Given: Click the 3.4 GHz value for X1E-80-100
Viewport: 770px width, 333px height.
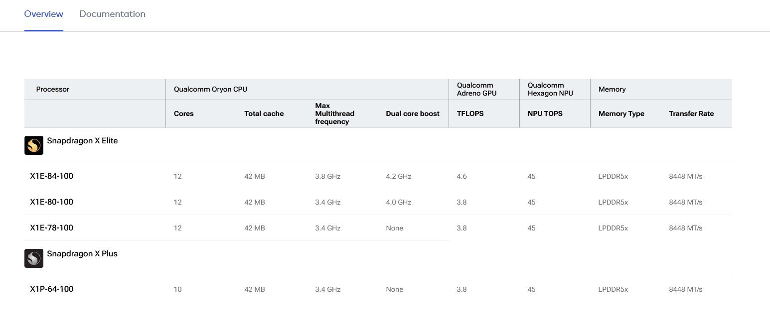Looking at the screenshot, I should click(x=328, y=202).
